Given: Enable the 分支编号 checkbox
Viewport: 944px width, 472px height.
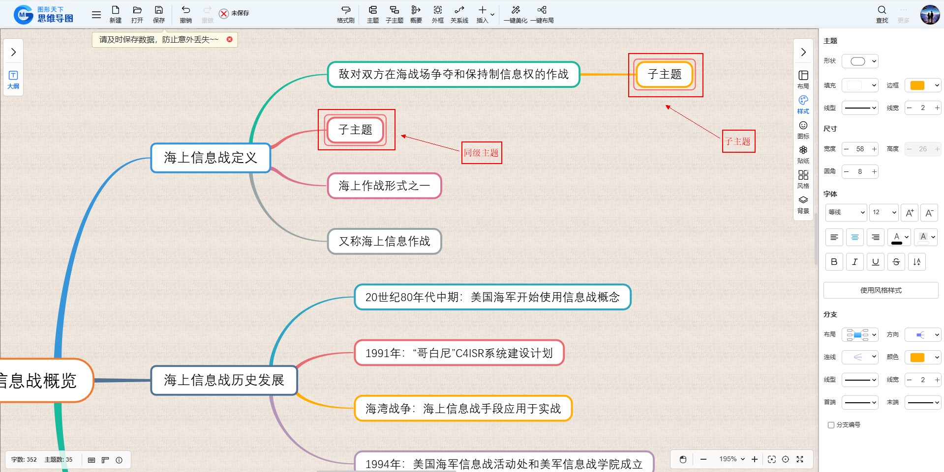Looking at the screenshot, I should [x=831, y=425].
